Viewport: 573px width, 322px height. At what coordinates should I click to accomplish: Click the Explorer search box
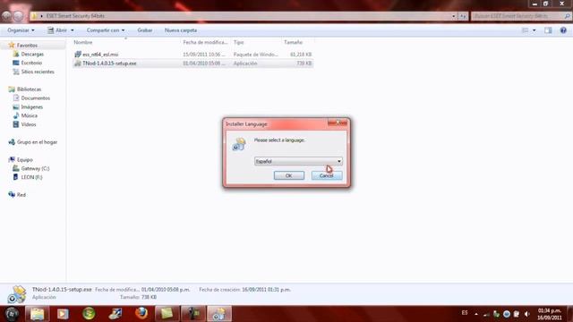click(x=521, y=16)
